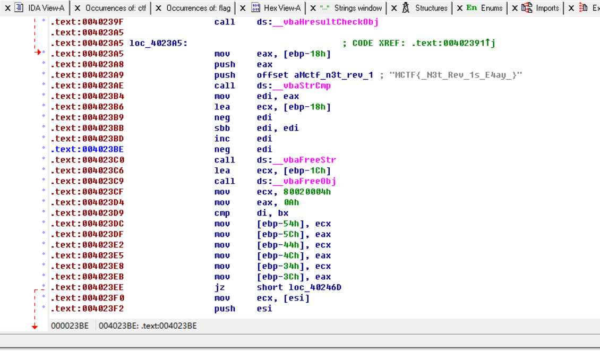Screen dimensions: 600x351
Task: Follow the CODE XREF .text:00402391 reference
Action: click(453, 43)
